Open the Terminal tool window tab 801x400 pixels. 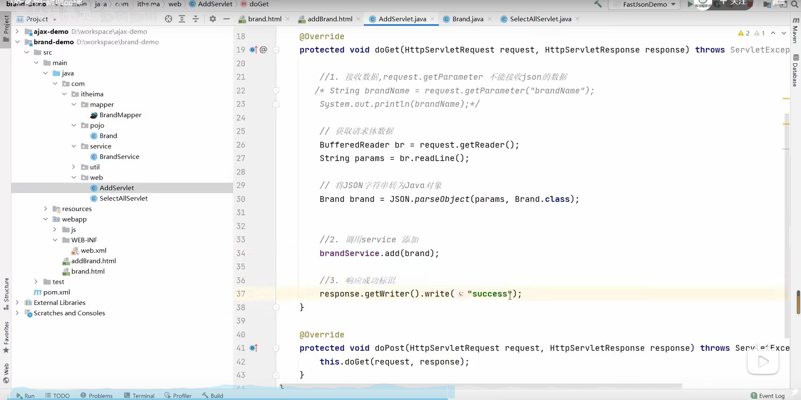(x=139, y=395)
